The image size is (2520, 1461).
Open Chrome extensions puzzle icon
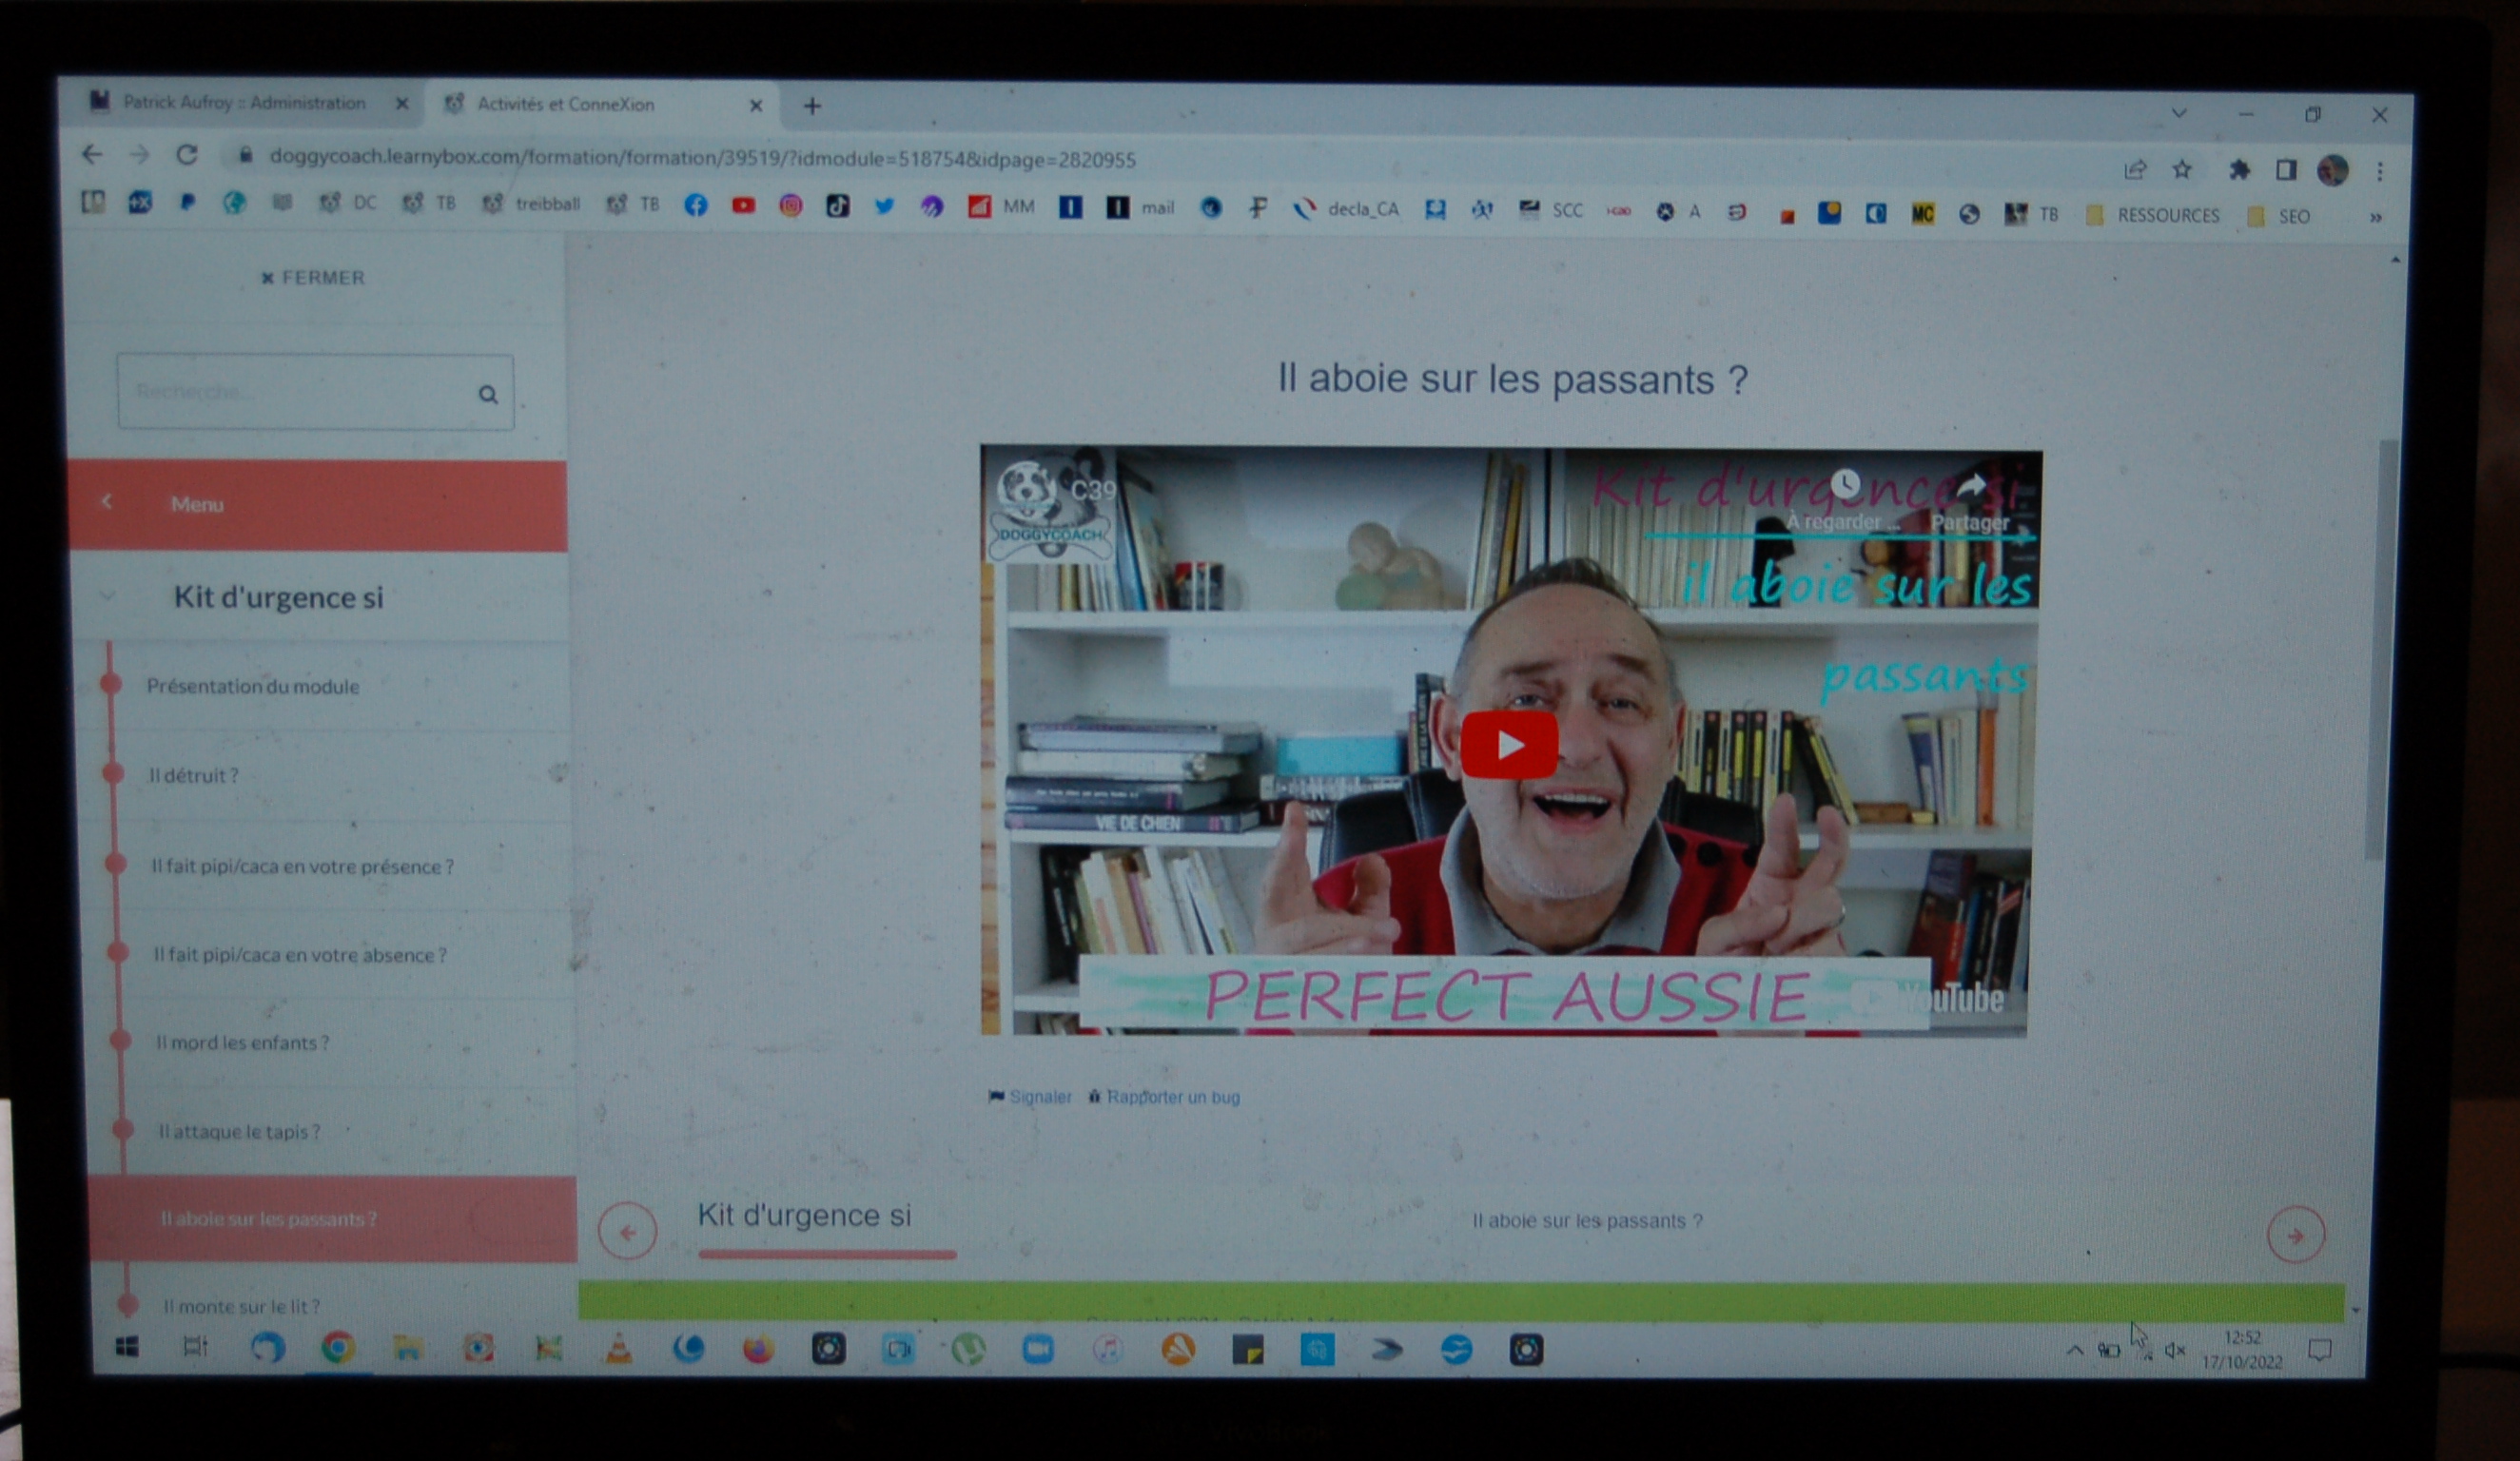[2239, 169]
